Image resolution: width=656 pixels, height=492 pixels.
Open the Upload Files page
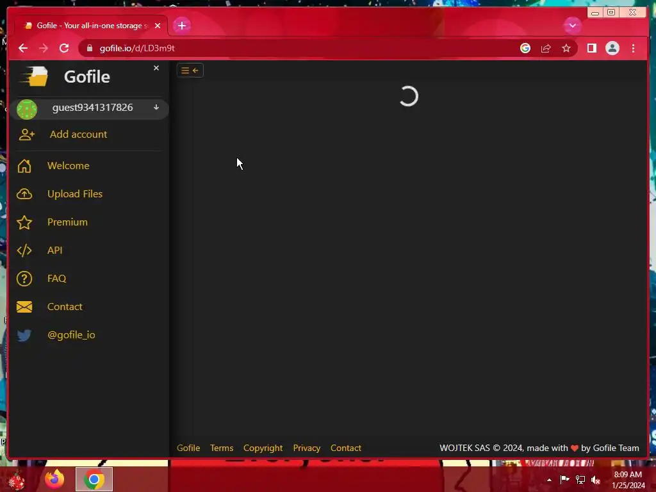click(75, 193)
